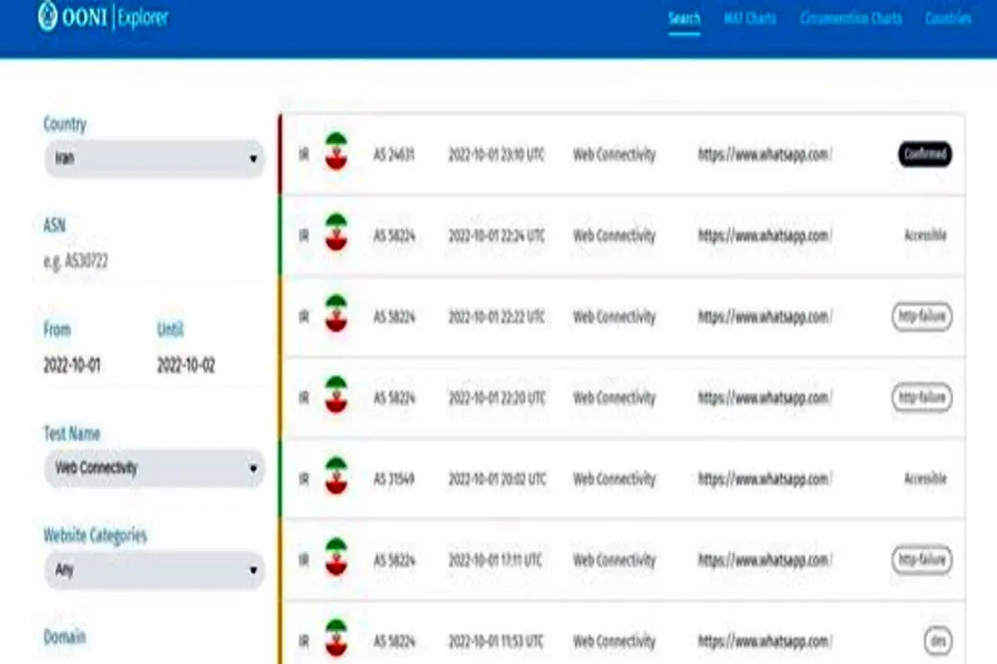997x664 pixels.
Task: Click the 2022-10-01 22:22 UTC timestamp
Action: tap(497, 317)
